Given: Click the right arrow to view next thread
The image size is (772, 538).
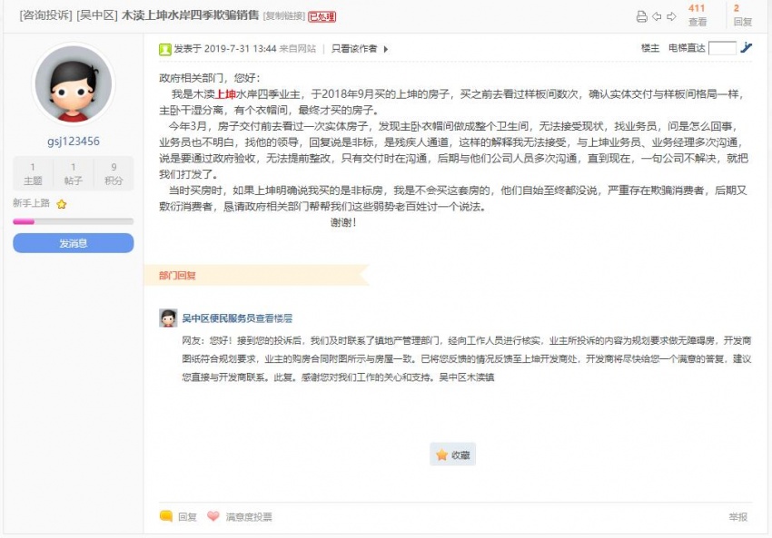Looking at the screenshot, I should 672,16.
